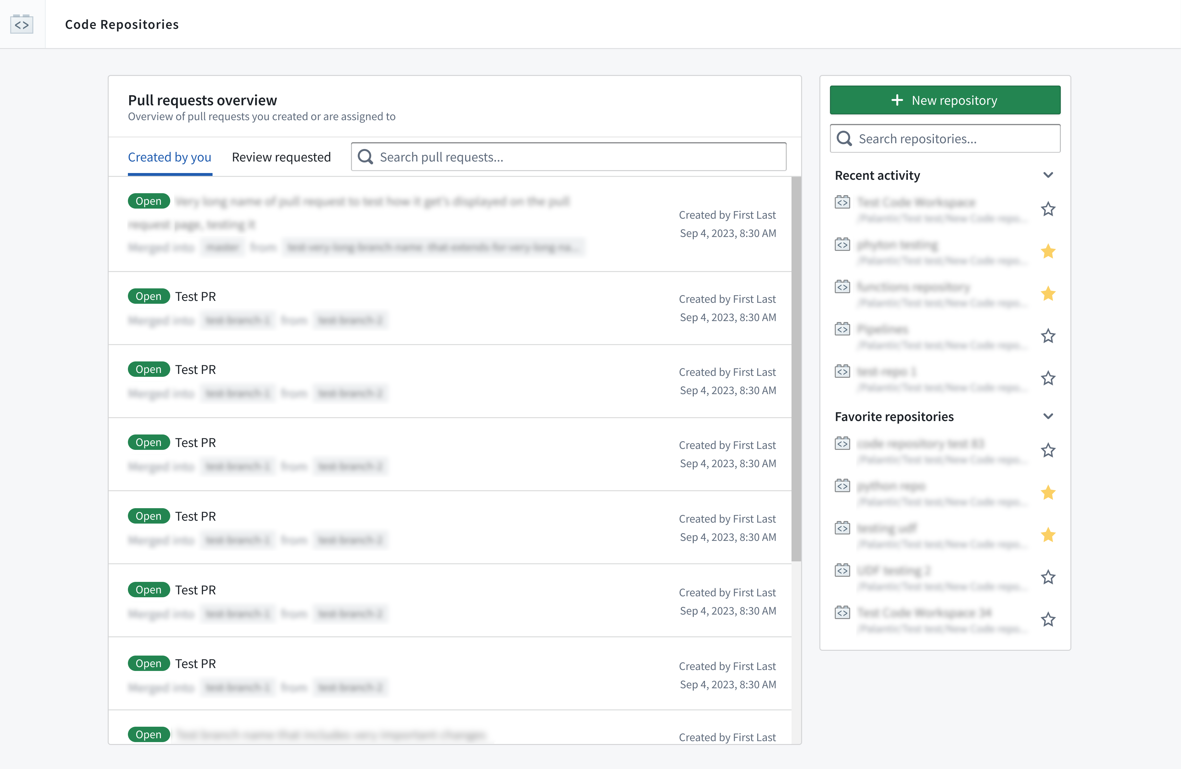Viewport: 1181px width, 769px height.
Task: Star Test Code Workspace 34 repository
Action: (x=1048, y=619)
